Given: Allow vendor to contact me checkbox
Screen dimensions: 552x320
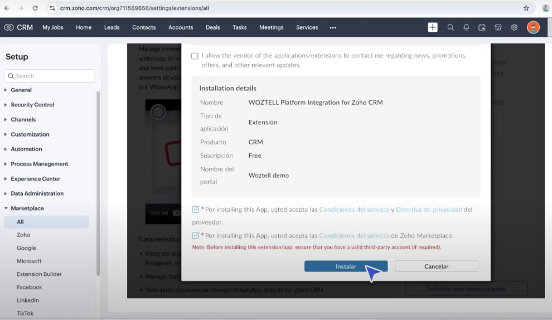Looking at the screenshot, I should coord(195,56).
